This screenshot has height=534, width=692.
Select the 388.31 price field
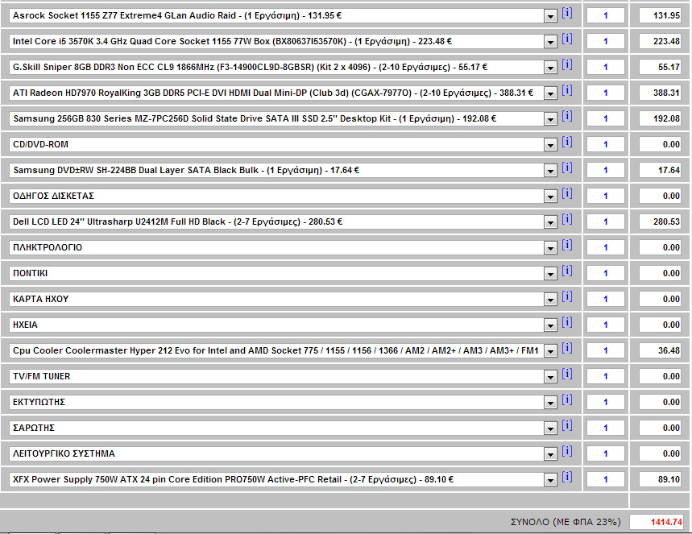661,93
